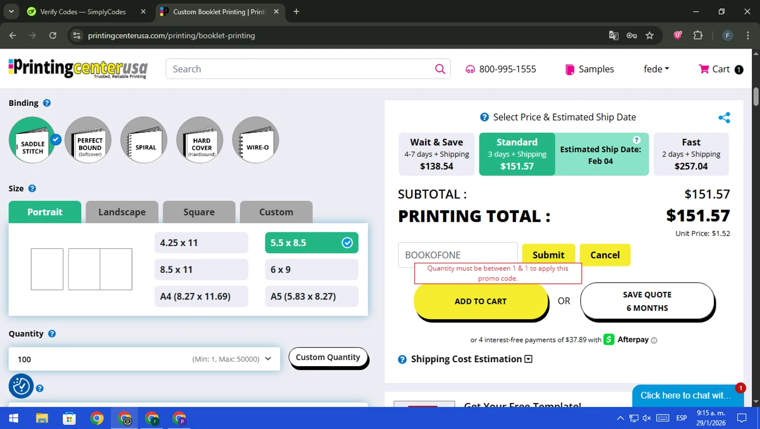Switch to Square size tab

199,212
